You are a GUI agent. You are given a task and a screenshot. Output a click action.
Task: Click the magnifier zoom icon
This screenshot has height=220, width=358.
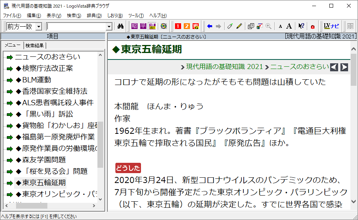(x=269, y=26)
